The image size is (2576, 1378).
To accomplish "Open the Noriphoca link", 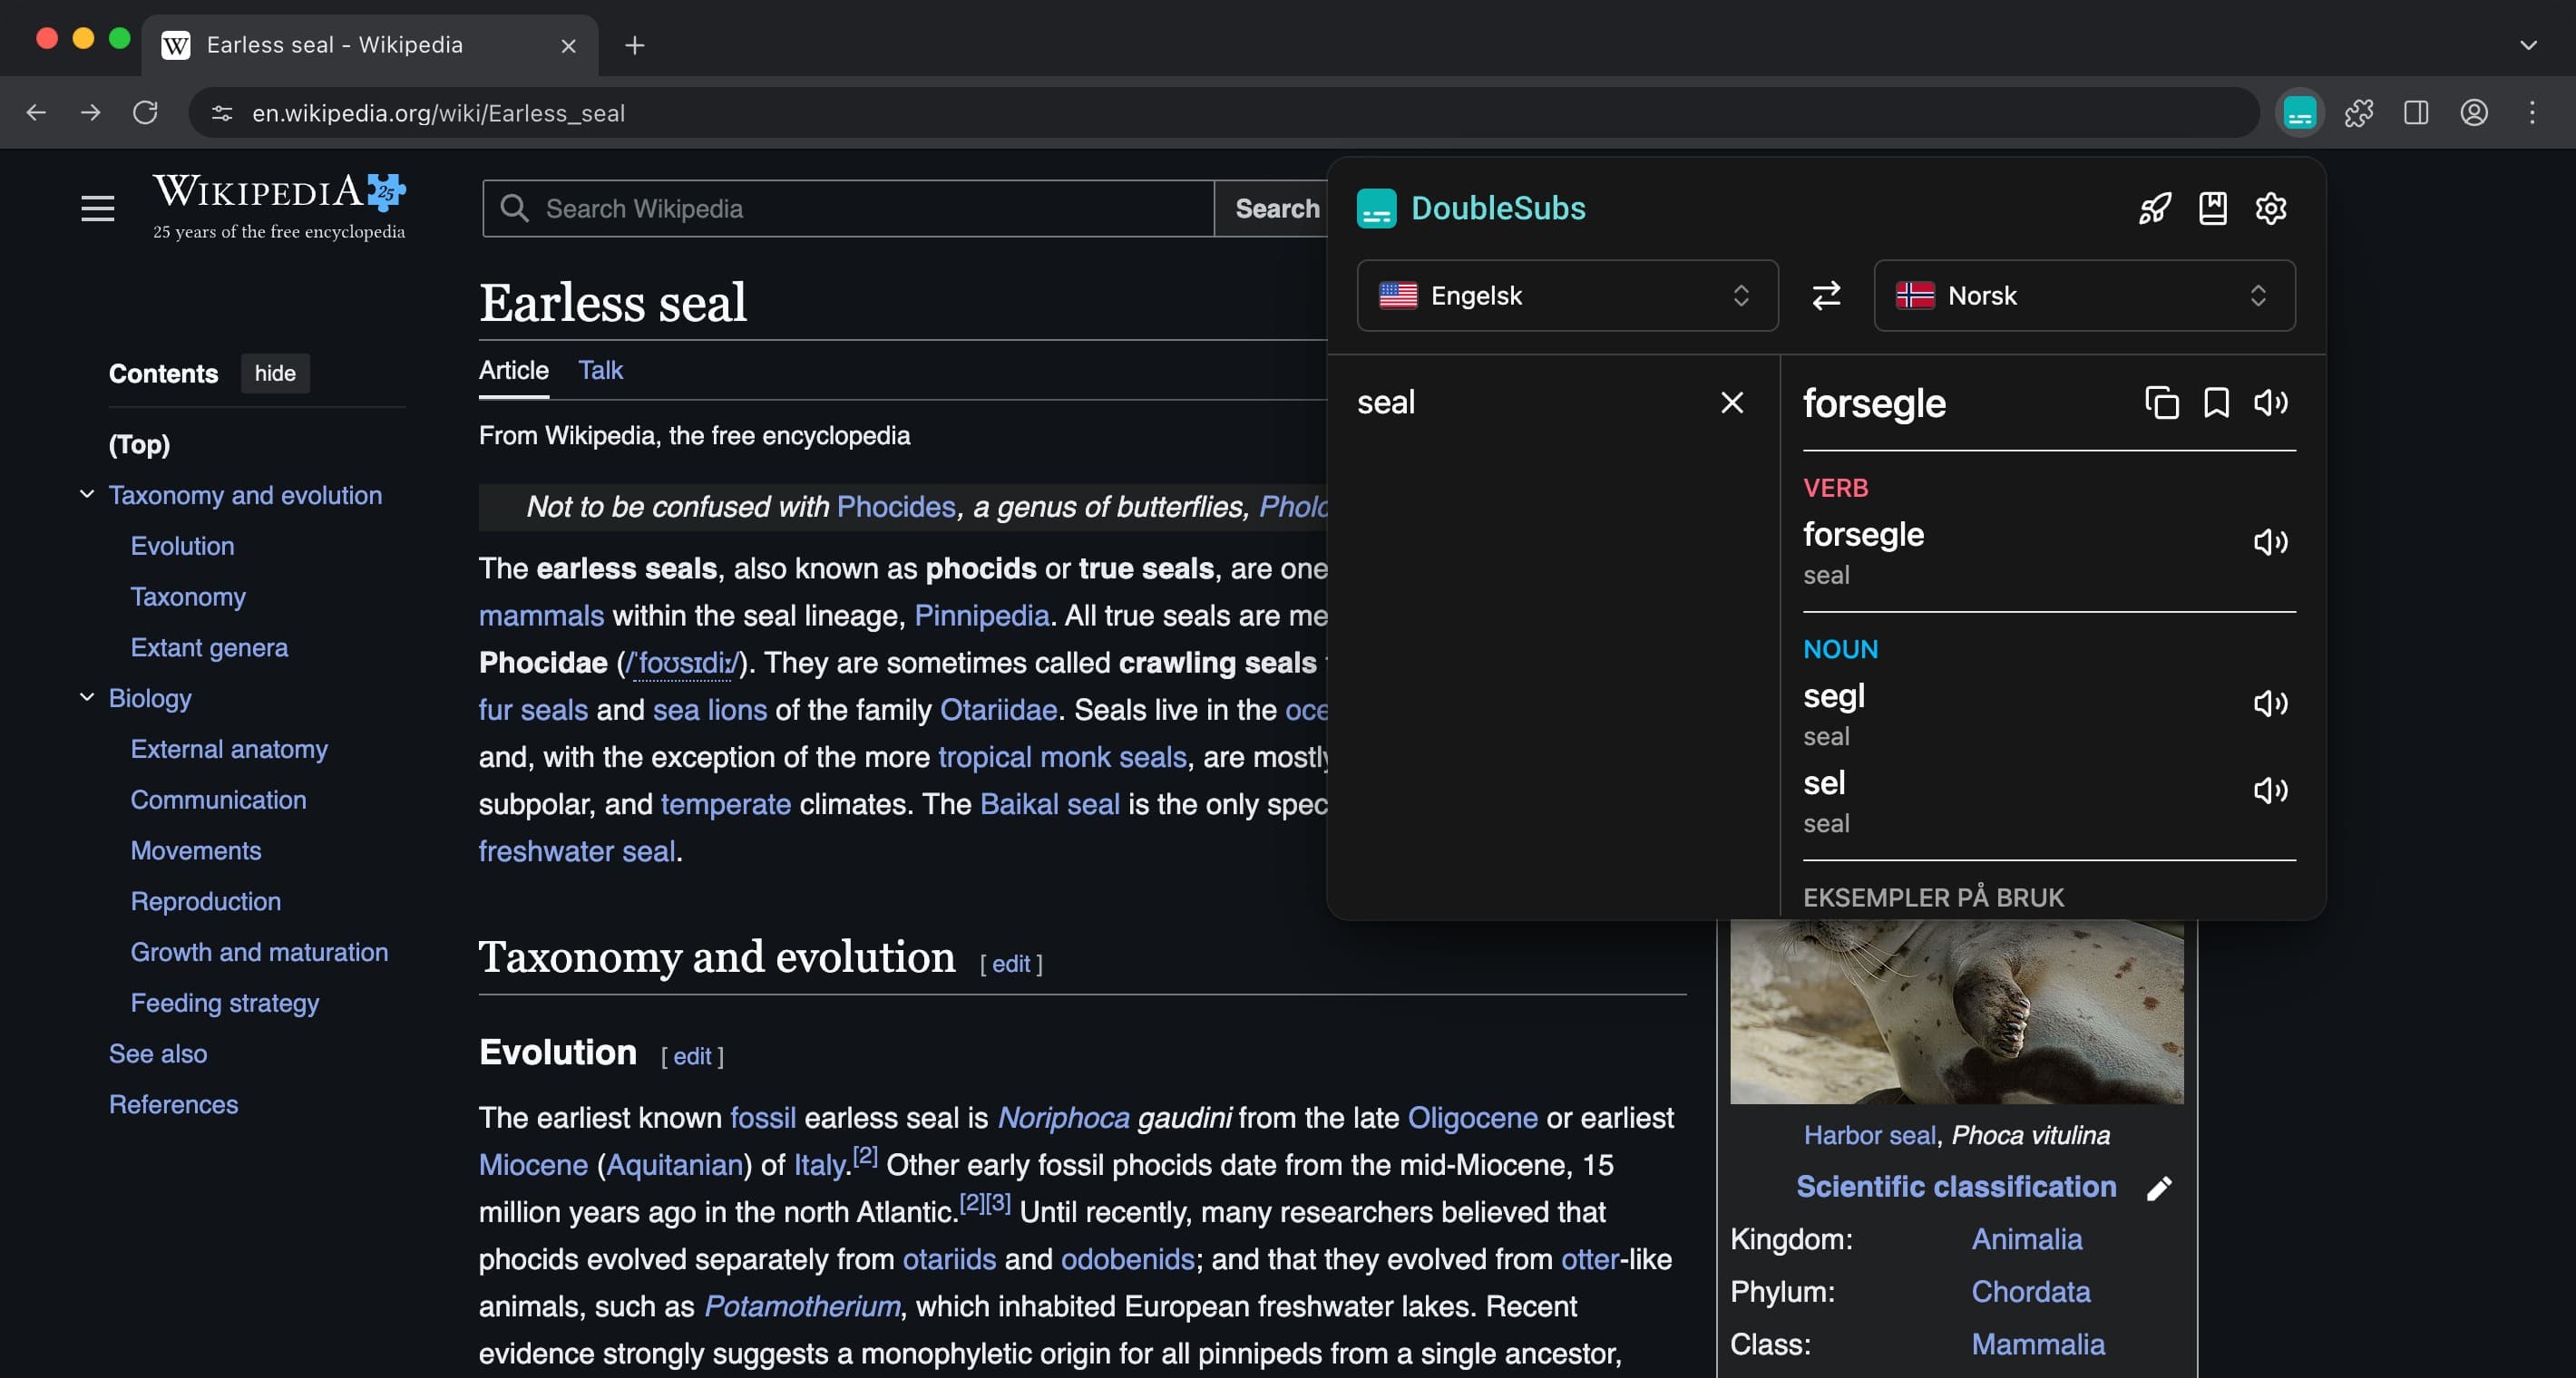I will point(1064,1117).
